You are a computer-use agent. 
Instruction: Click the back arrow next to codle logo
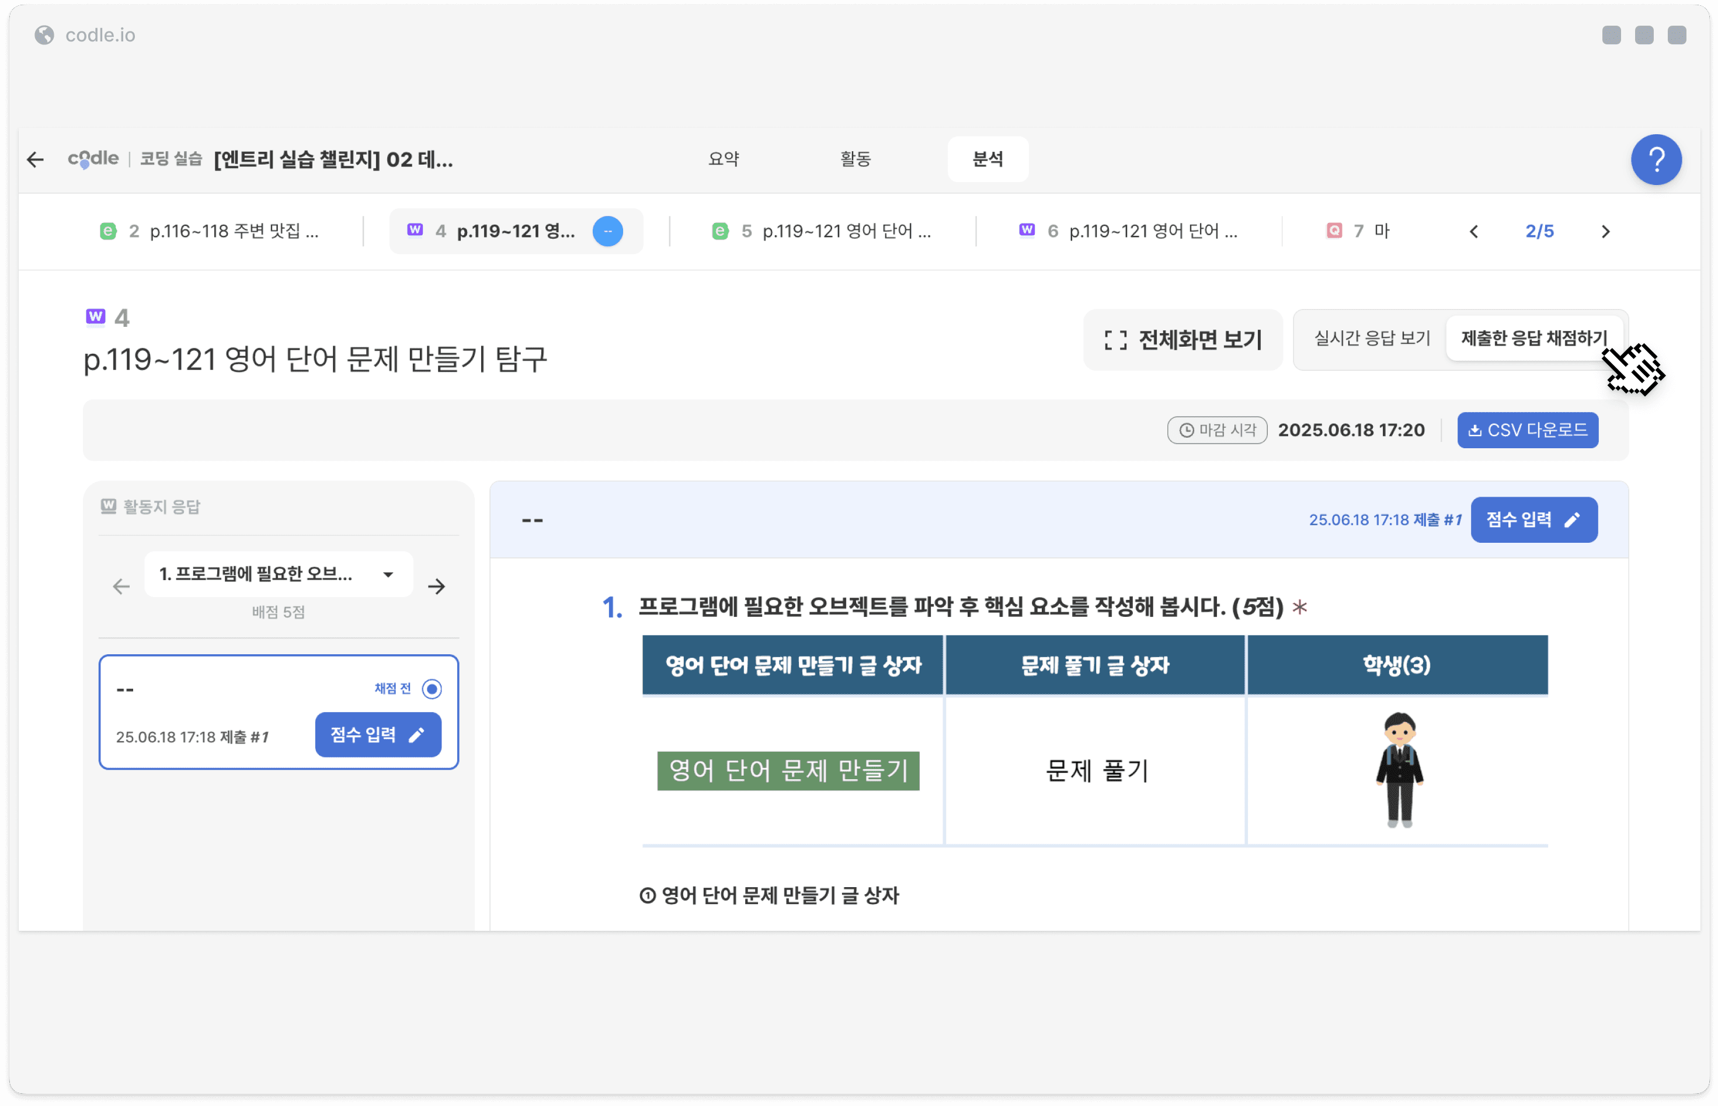click(35, 159)
